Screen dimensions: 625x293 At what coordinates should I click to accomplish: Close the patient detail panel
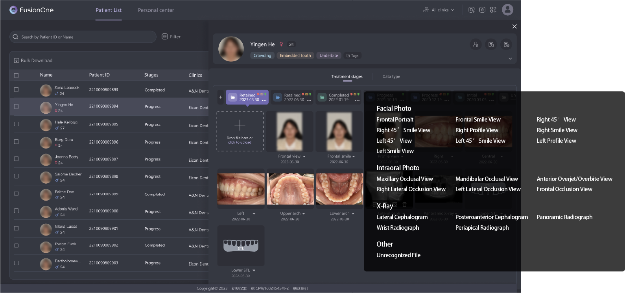coord(514,26)
